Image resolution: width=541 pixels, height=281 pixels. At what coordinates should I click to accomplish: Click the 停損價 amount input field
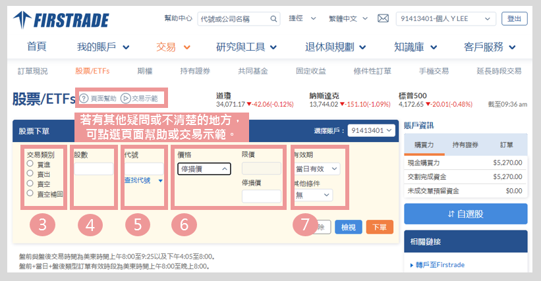coord(261,196)
